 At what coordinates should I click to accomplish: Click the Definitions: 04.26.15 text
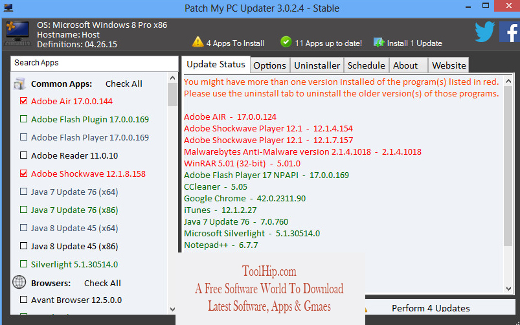(x=77, y=45)
